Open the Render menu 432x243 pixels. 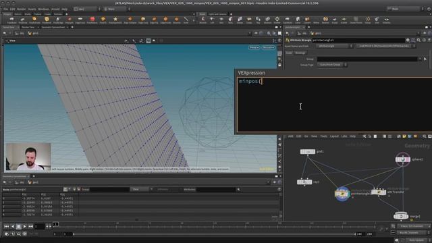21,9
